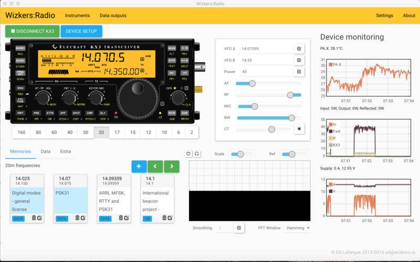Click the ATU TUNE button on the radio

pos(20,100)
